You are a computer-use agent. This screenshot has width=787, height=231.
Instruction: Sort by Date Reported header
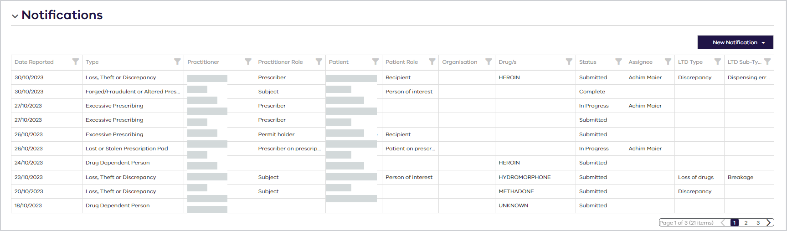pos(34,62)
